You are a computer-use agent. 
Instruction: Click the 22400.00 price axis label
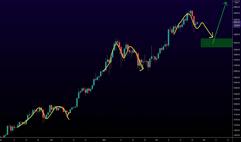coord(237,94)
